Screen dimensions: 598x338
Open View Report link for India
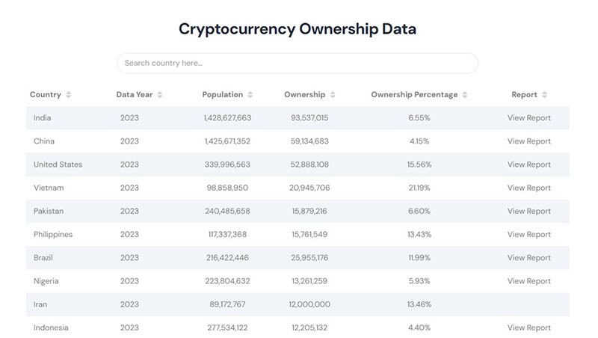coord(528,118)
